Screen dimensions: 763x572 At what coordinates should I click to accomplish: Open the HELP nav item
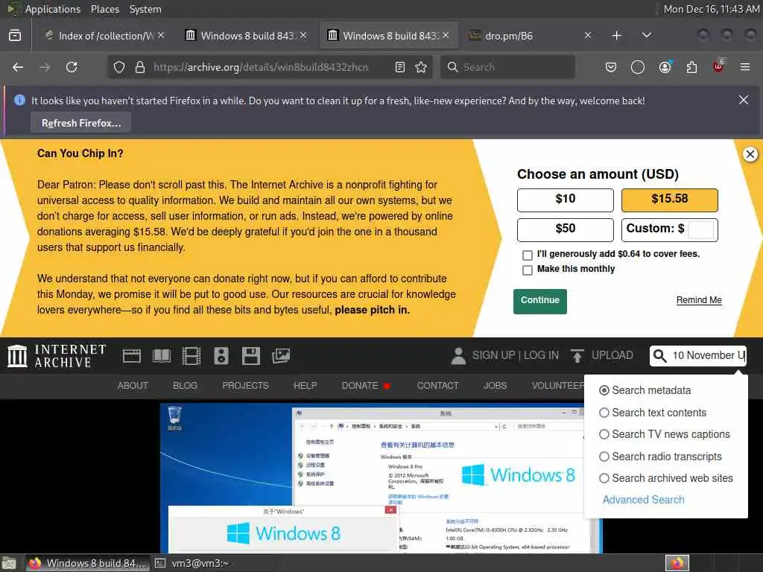(305, 386)
